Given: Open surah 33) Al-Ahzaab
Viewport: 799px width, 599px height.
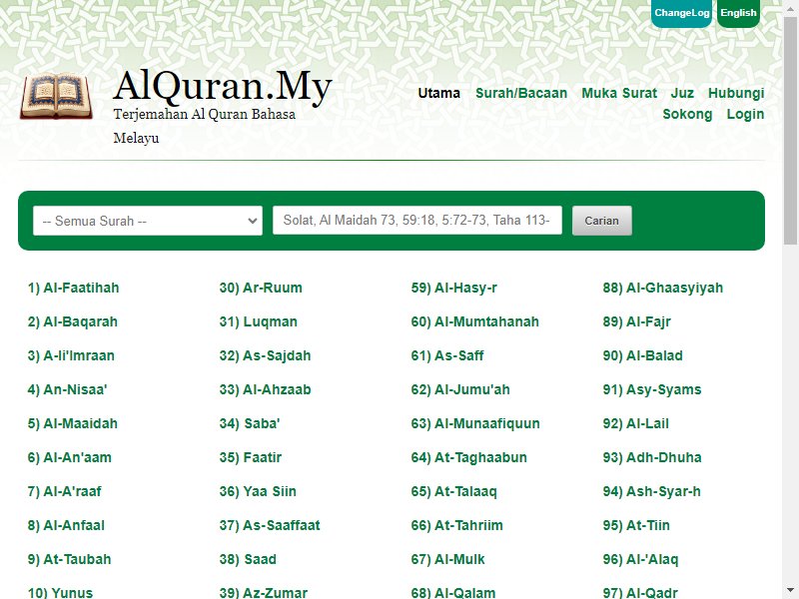Looking at the screenshot, I should [x=265, y=389].
